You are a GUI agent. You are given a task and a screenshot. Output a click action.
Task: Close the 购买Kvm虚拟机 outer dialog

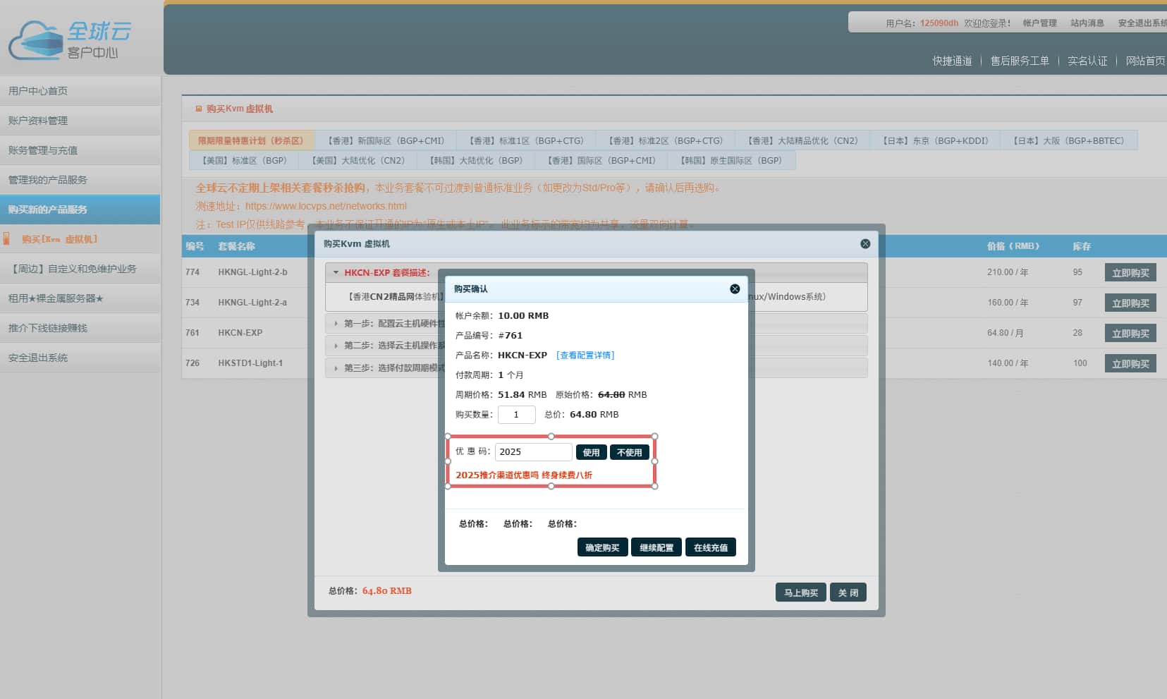865,244
